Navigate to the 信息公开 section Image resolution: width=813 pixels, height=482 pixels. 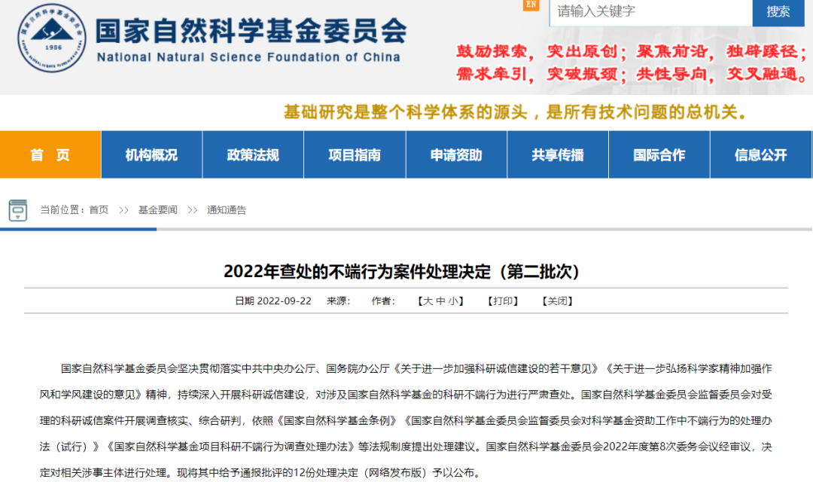point(761,155)
